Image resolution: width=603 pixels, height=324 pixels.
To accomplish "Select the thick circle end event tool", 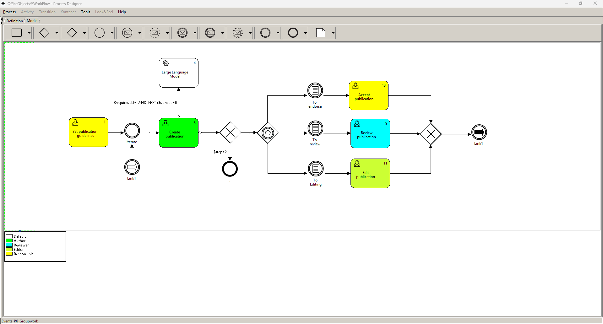I will [293, 33].
